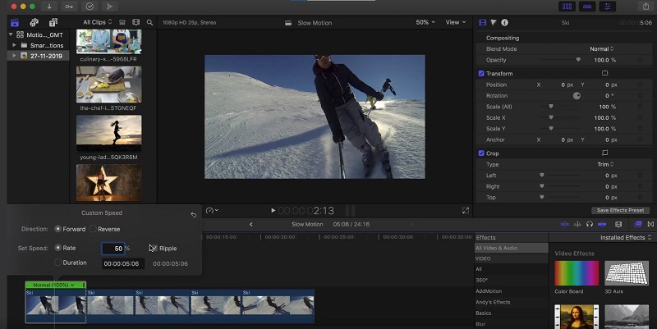Show or hide the Timeline
657x329 pixels.
click(587, 7)
